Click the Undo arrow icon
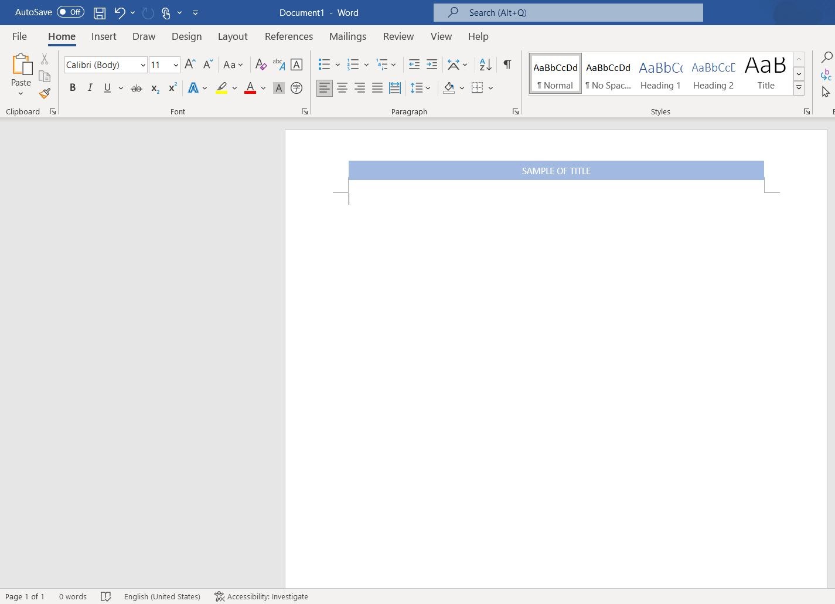Screen dimensions: 835x604 coord(120,12)
